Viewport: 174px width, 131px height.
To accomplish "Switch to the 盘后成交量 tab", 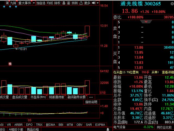I will (20, 97).
